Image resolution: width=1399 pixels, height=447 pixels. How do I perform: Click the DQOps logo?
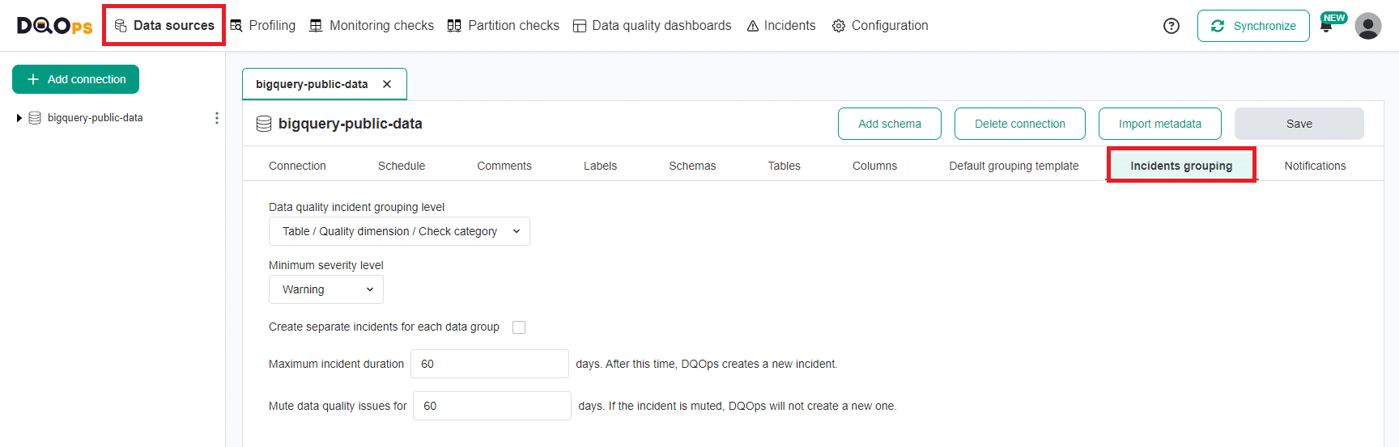[55, 26]
